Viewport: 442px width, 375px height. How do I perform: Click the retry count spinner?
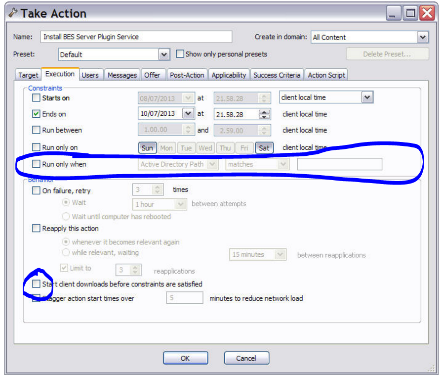coord(158,189)
